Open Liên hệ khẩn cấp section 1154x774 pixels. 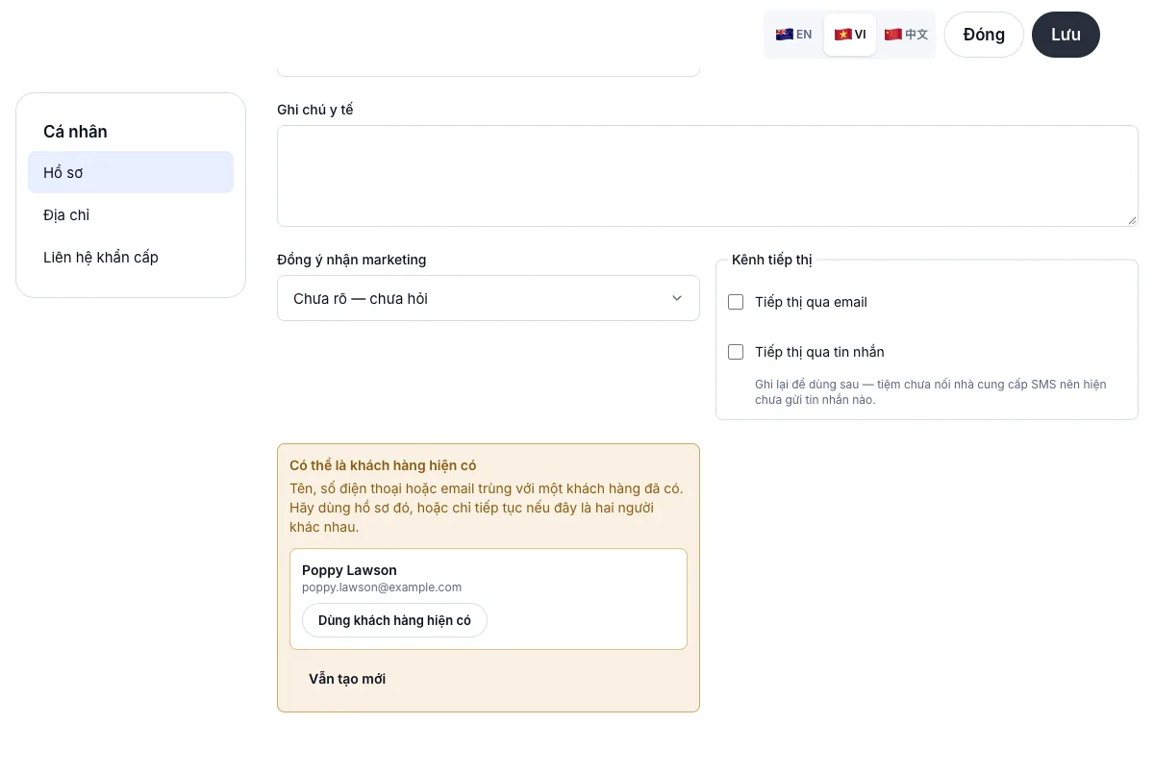tap(131, 257)
